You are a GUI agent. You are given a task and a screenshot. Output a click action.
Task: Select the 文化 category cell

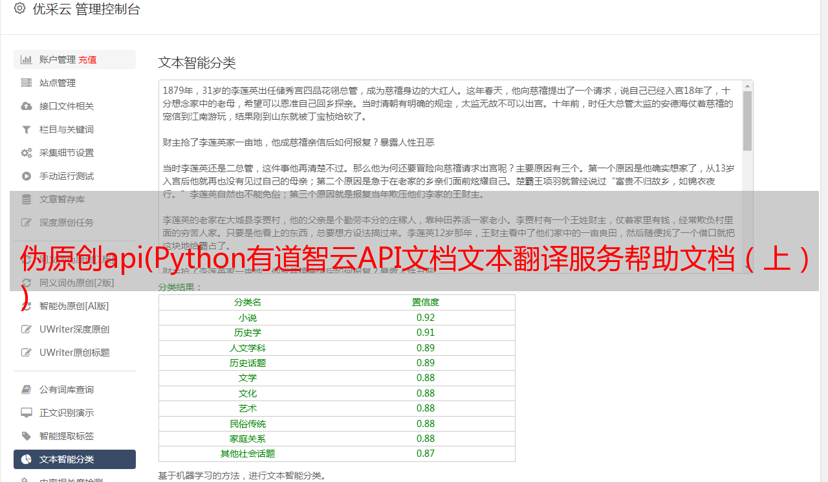click(248, 393)
